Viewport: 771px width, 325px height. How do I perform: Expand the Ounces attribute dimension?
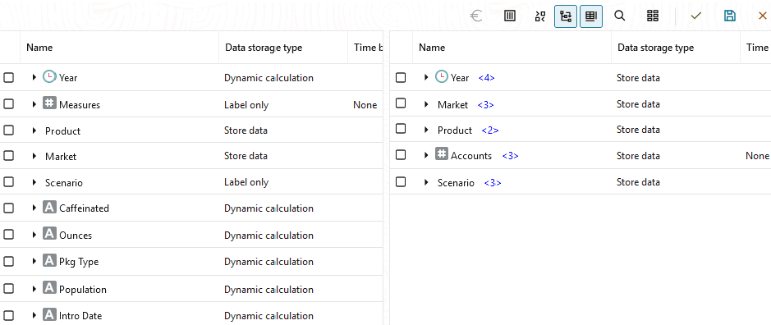[x=34, y=235]
